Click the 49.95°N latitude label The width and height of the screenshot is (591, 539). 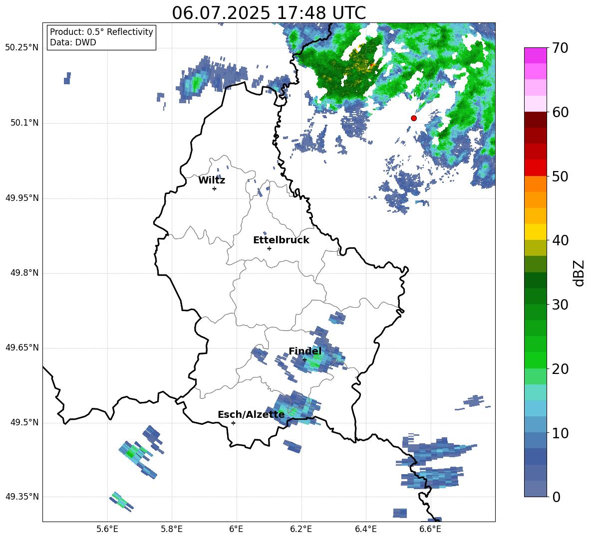22,198
